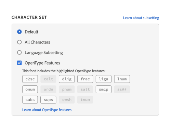Click the greyed-out pnum feature tag
The height and width of the screenshot is (134, 171).
point(67,89)
